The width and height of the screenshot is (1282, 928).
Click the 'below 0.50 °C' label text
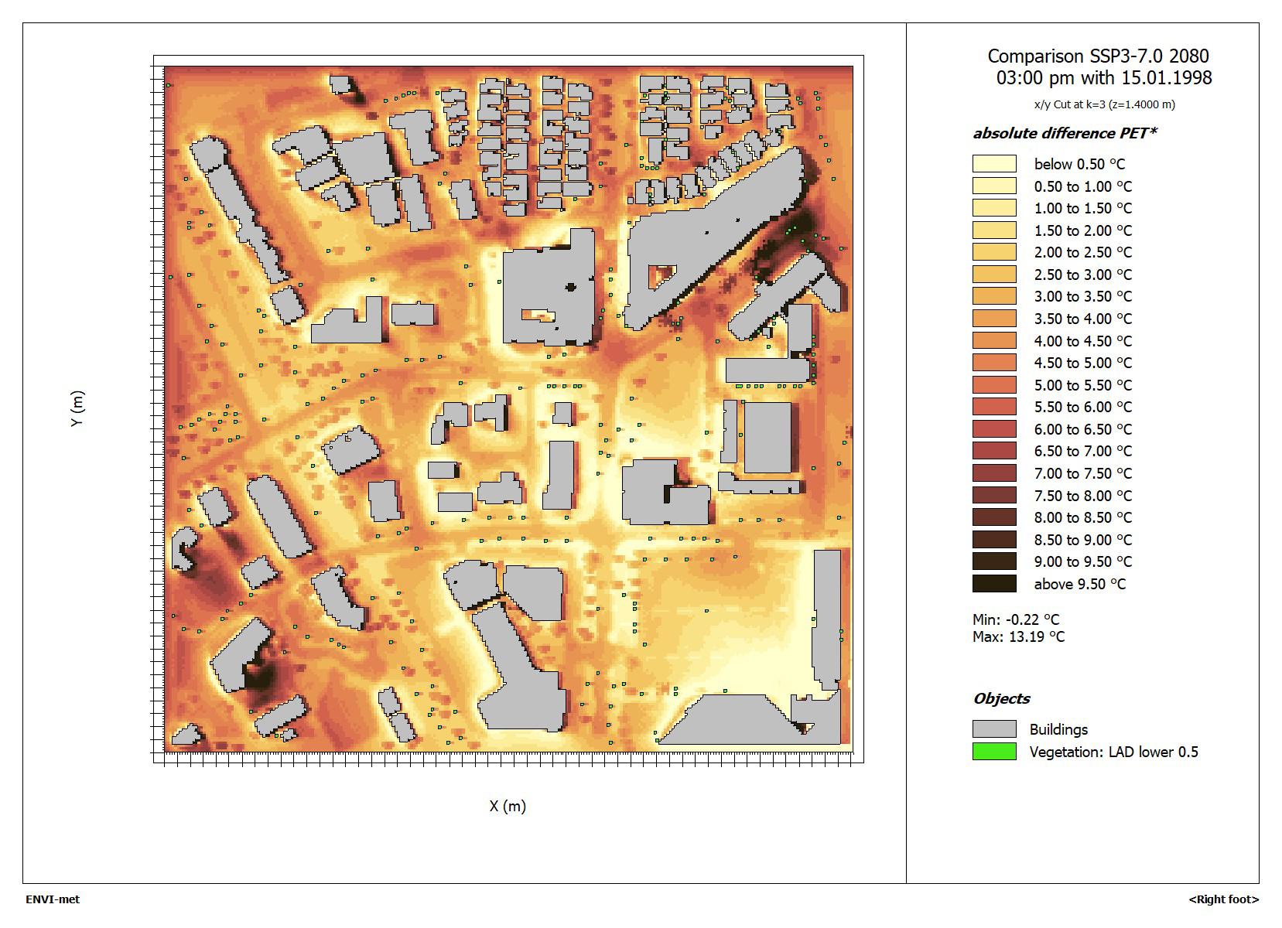coord(1079,164)
